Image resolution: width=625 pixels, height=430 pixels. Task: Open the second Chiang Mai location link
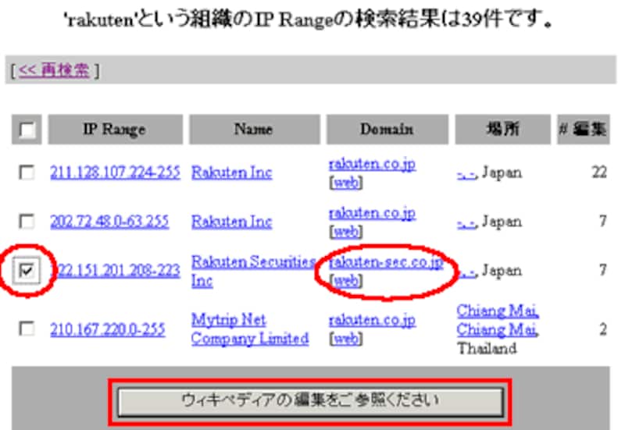click(x=498, y=329)
